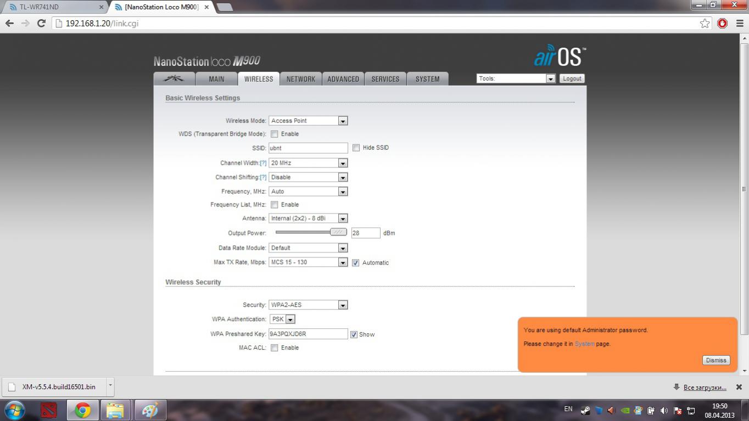The height and width of the screenshot is (421, 749).
Task: Open the Chrome menu hamburger icon
Action: (740, 23)
